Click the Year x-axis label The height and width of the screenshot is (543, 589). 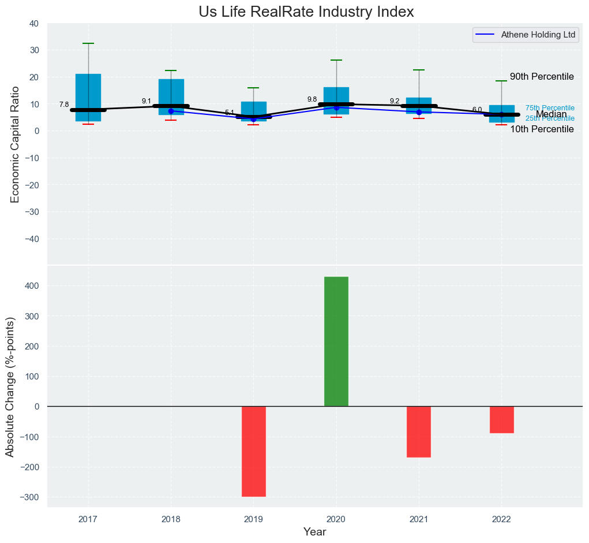click(315, 532)
